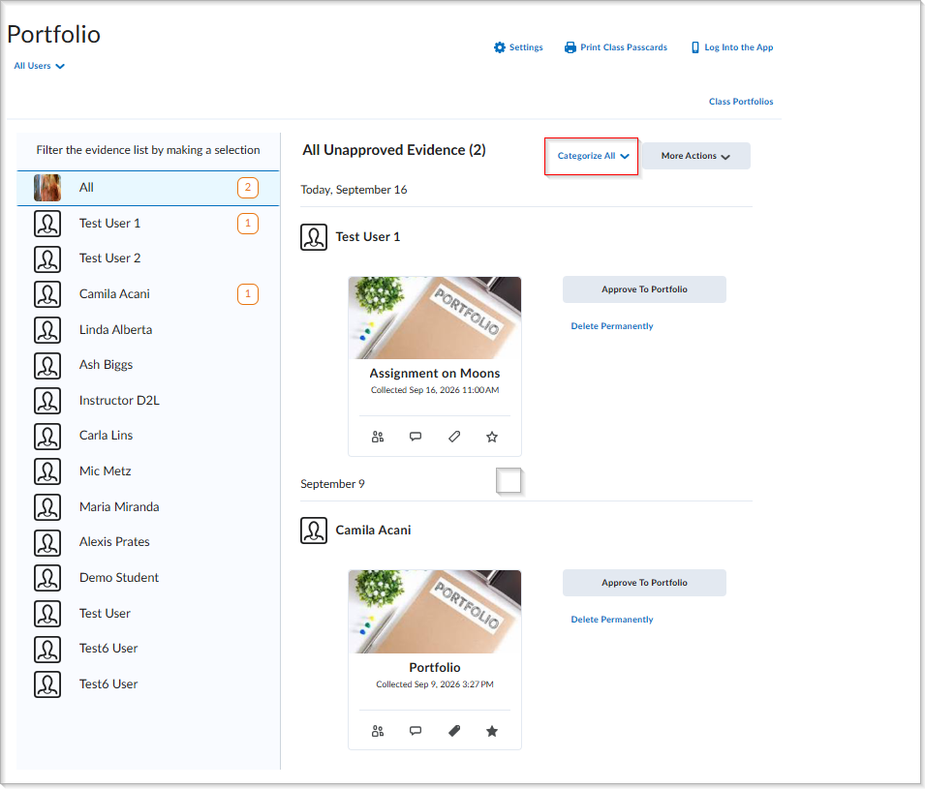Unstar the Portfolio evidence by Camila Acani

(492, 731)
